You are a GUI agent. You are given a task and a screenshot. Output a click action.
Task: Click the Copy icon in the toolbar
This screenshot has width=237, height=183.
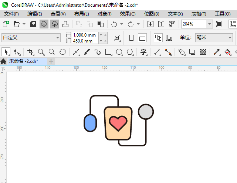coord(90,24)
